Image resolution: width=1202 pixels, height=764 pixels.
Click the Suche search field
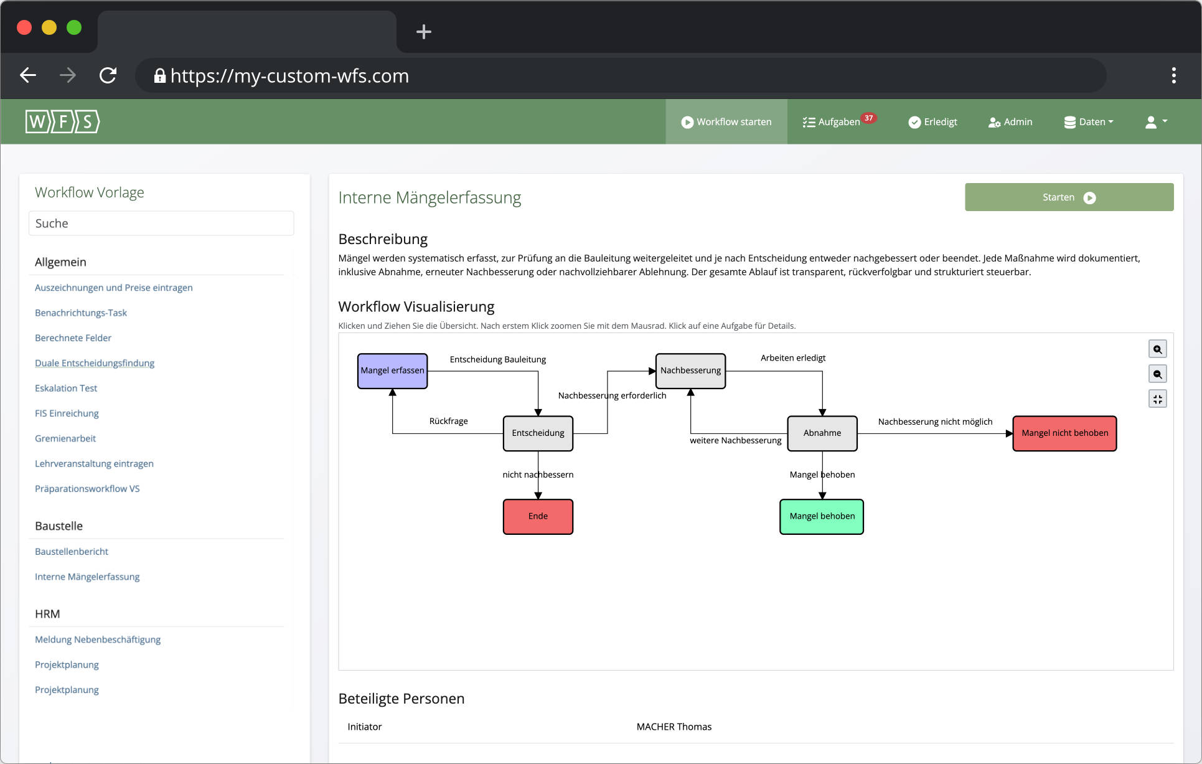(x=161, y=224)
